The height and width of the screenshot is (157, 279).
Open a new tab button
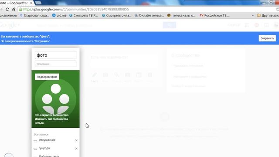[x=38, y=3]
